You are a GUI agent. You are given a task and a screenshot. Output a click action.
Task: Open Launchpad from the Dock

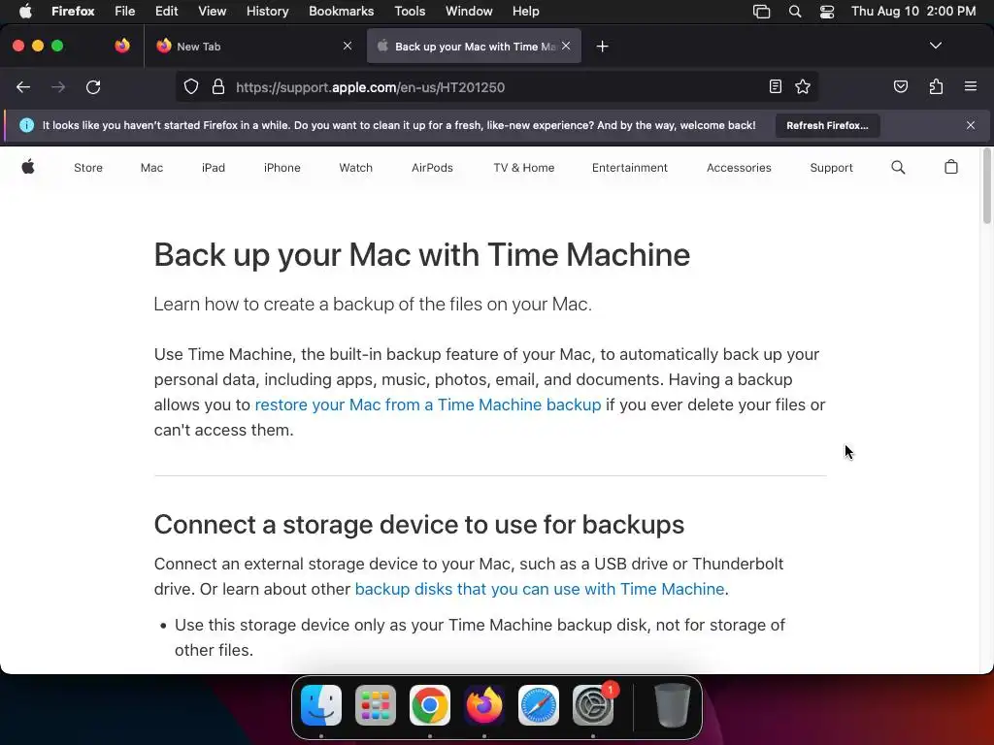tap(376, 705)
